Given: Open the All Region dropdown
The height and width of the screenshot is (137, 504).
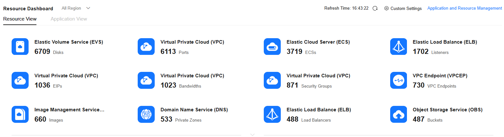Looking at the screenshot, I should (76, 8).
